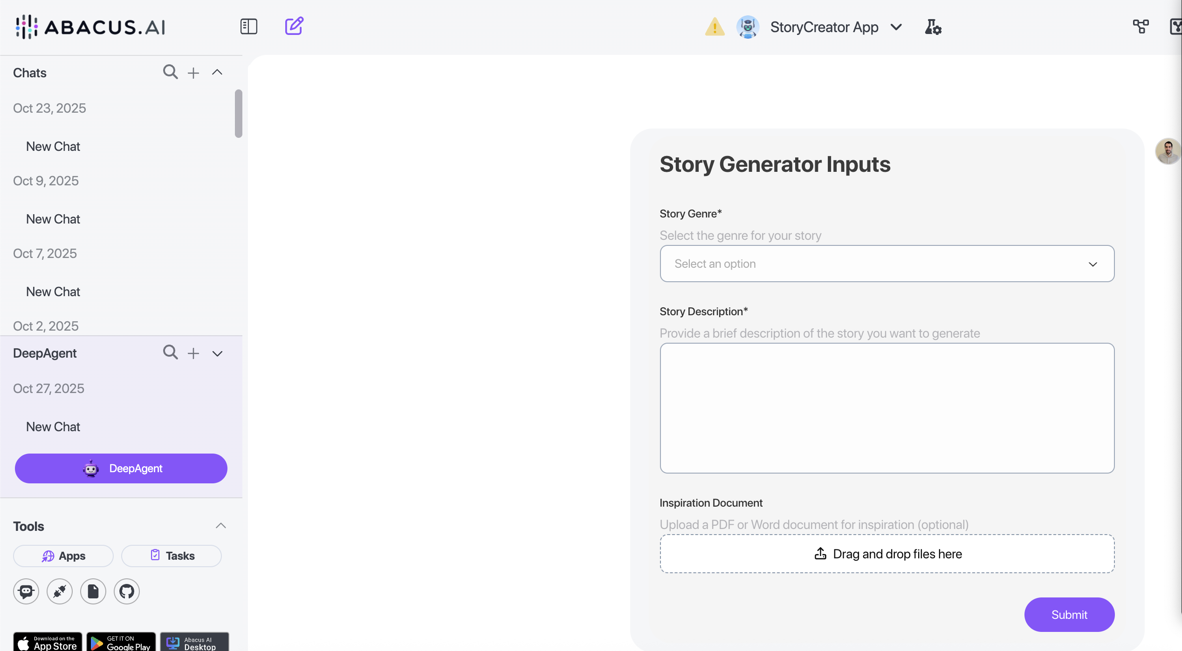This screenshot has width=1182, height=651.
Task: Collapse the Tools section
Action: [x=220, y=525]
